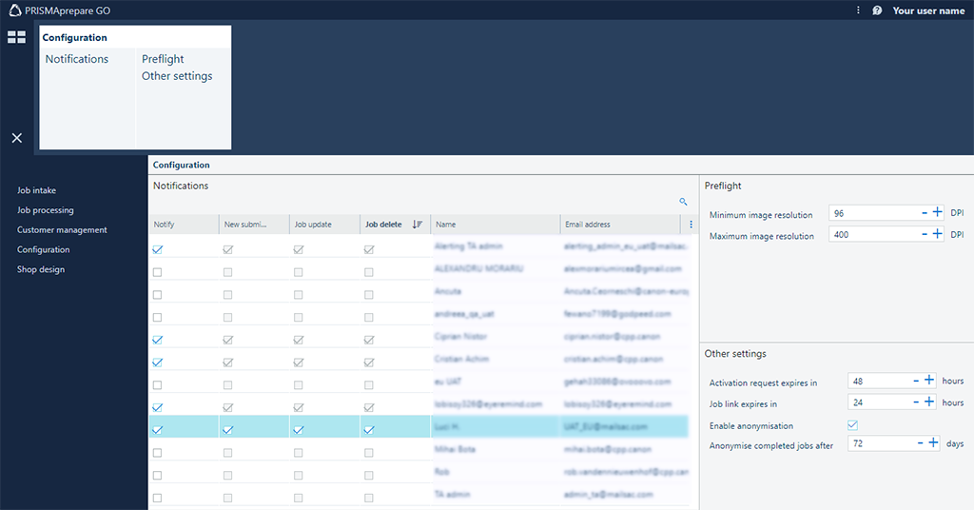974x510 pixels.
Task: Open the column options three-dot icon in the table header
Action: click(691, 225)
